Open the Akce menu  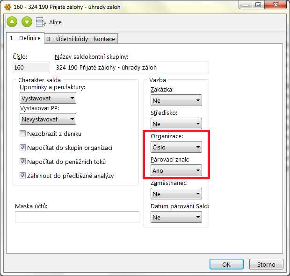[55, 22]
